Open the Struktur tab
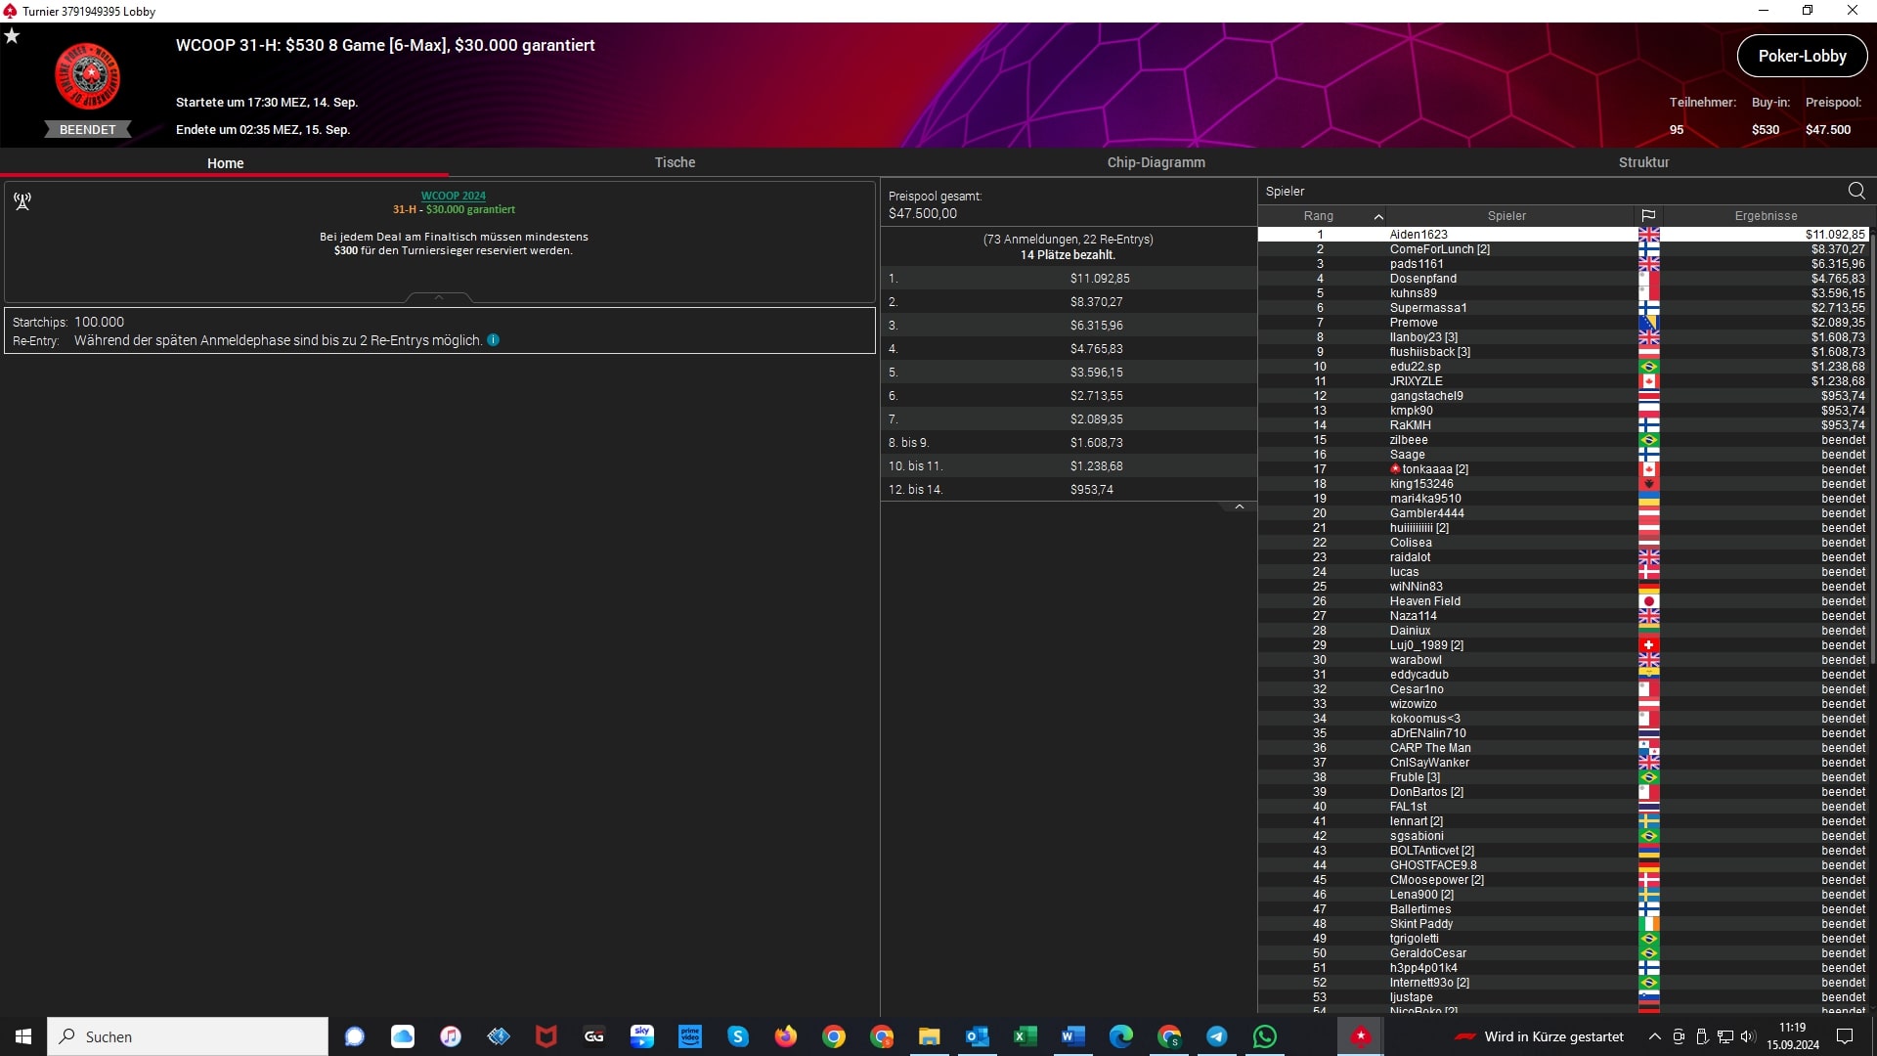 point(1643,162)
